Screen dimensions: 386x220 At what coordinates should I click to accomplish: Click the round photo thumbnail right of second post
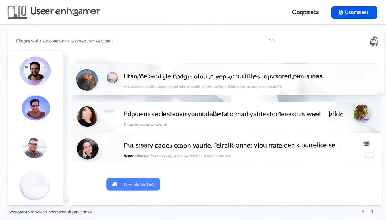point(362,114)
